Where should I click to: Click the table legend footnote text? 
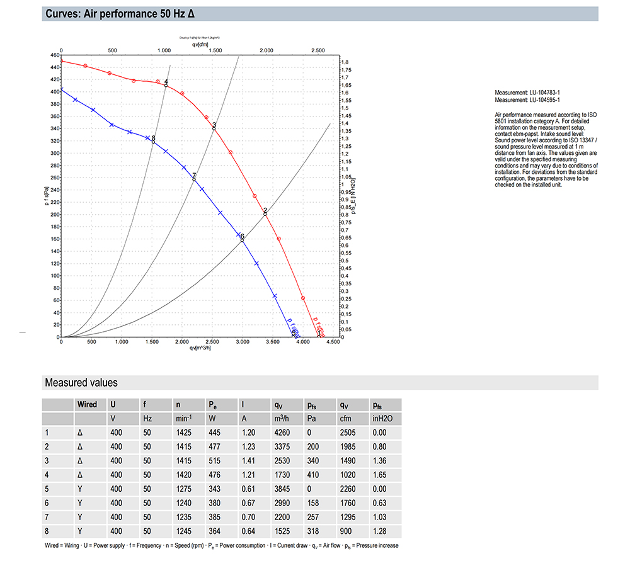point(221,545)
